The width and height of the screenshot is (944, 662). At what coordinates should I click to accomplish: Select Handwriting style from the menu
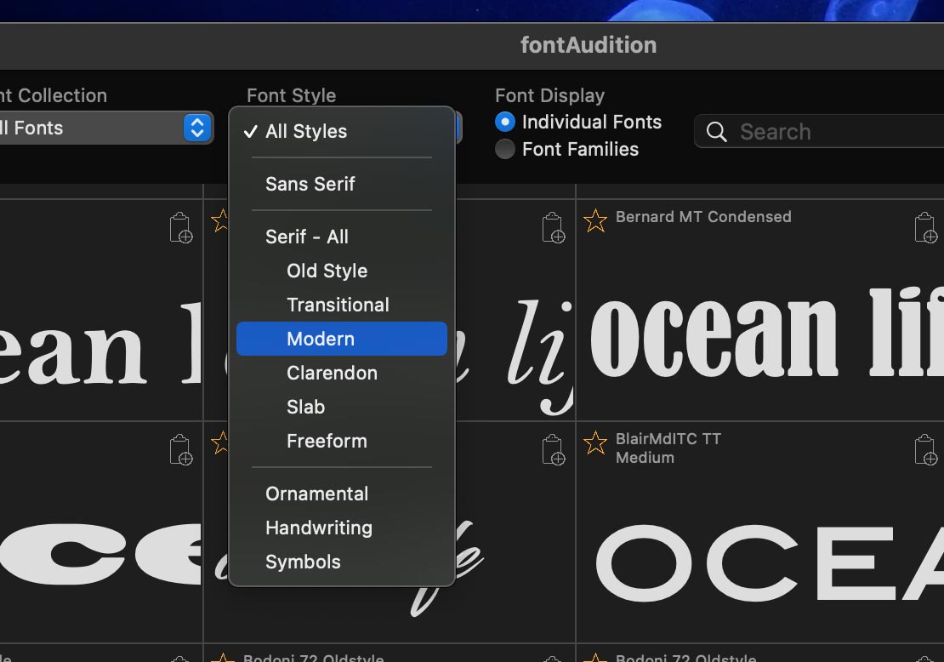coord(341,528)
